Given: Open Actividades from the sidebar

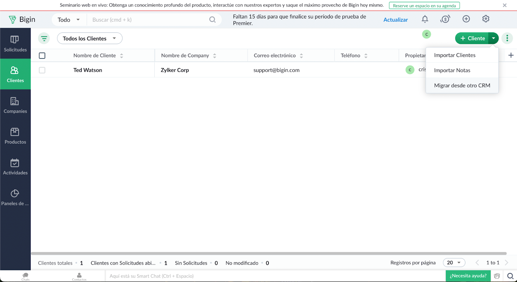Looking at the screenshot, I should tap(15, 166).
